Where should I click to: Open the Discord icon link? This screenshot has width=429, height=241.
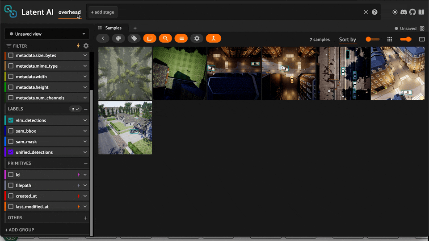click(x=404, y=12)
